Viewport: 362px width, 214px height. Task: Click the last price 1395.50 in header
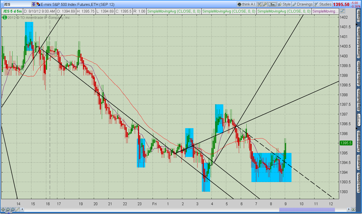(341, 4)
